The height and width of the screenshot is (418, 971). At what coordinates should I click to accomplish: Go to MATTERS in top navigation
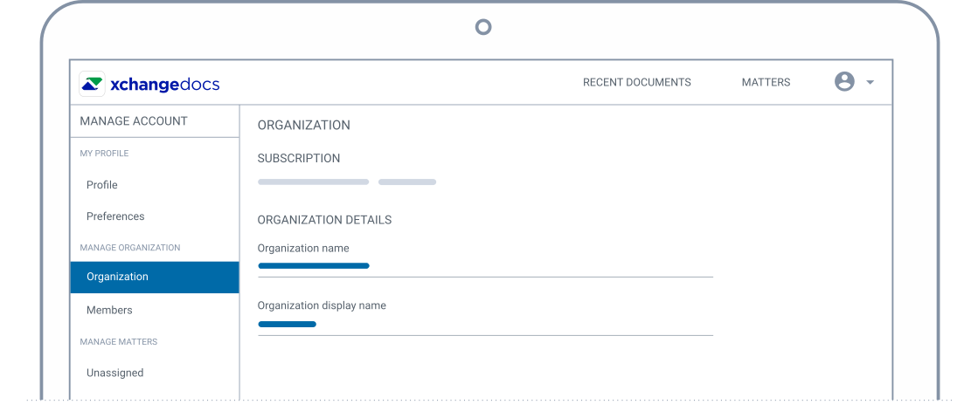766,82
